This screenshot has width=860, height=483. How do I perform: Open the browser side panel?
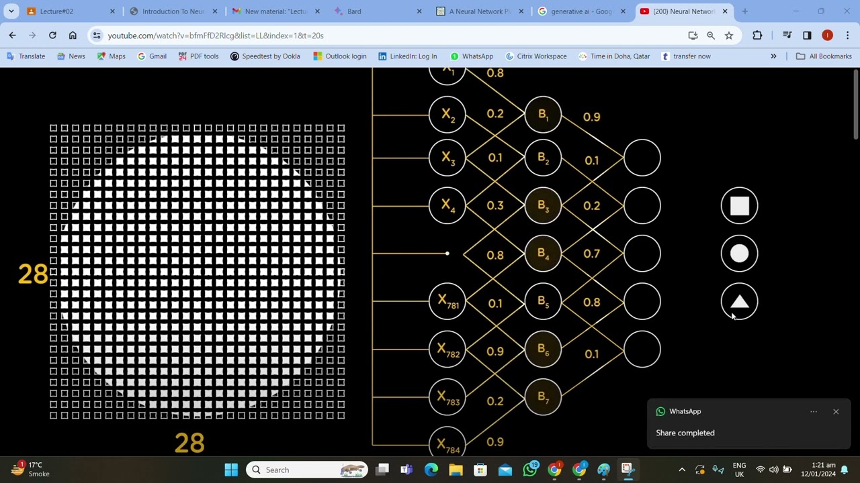(807, 36)
